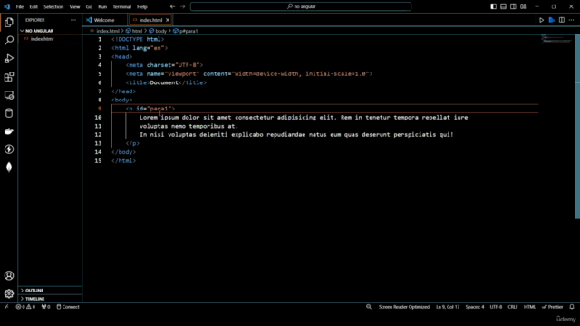Click the minimap code preview

pos(556,39)
